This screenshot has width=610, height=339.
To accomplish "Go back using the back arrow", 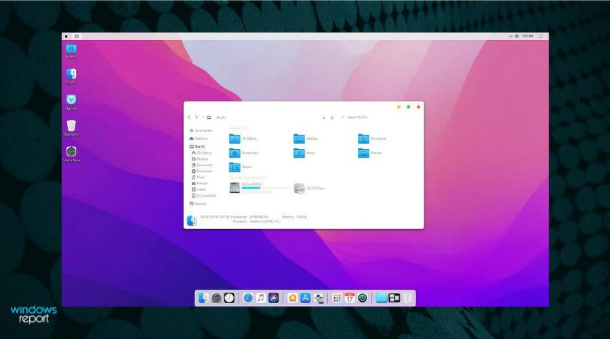I will click(x=189, y=117).
